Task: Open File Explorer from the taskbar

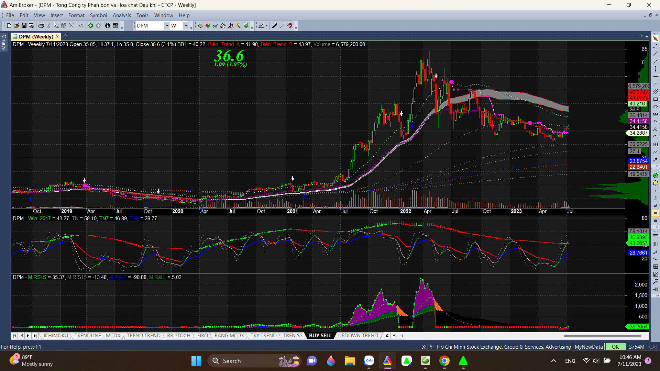Action: pyautogui.click(x=350, y=361)
